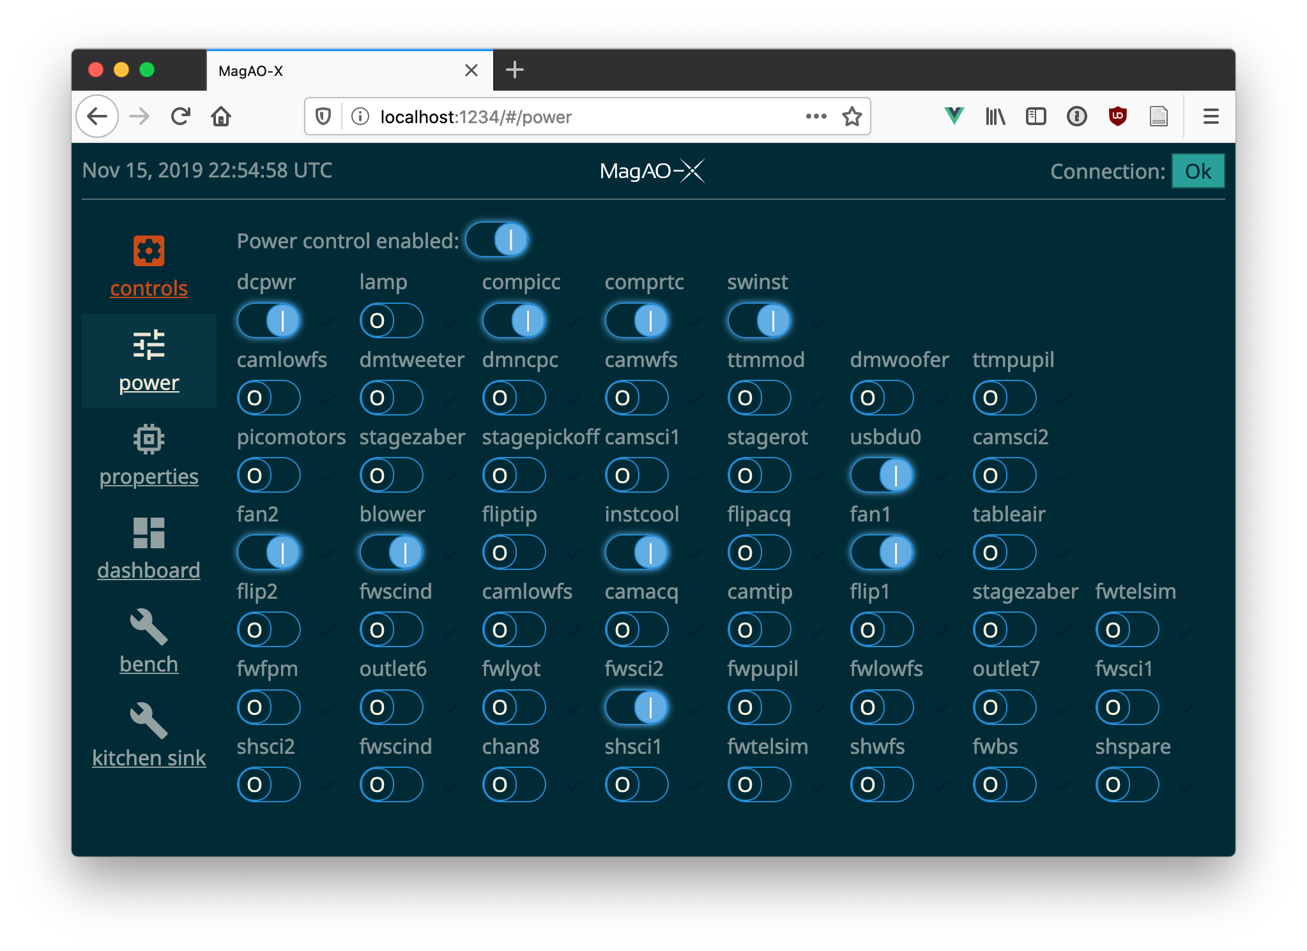The height and width of the screenshot is (951, 1307).
Task: Switch off the fan1 toggle
Action: pyautogui.click(x=882, y=552)
